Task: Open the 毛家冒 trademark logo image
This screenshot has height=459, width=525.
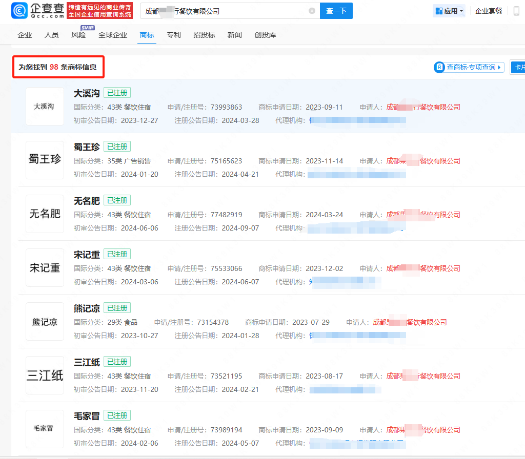Action: click(45, 429)
